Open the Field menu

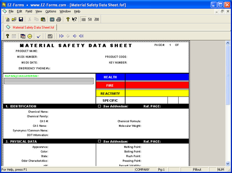click(x=29, y=11)
